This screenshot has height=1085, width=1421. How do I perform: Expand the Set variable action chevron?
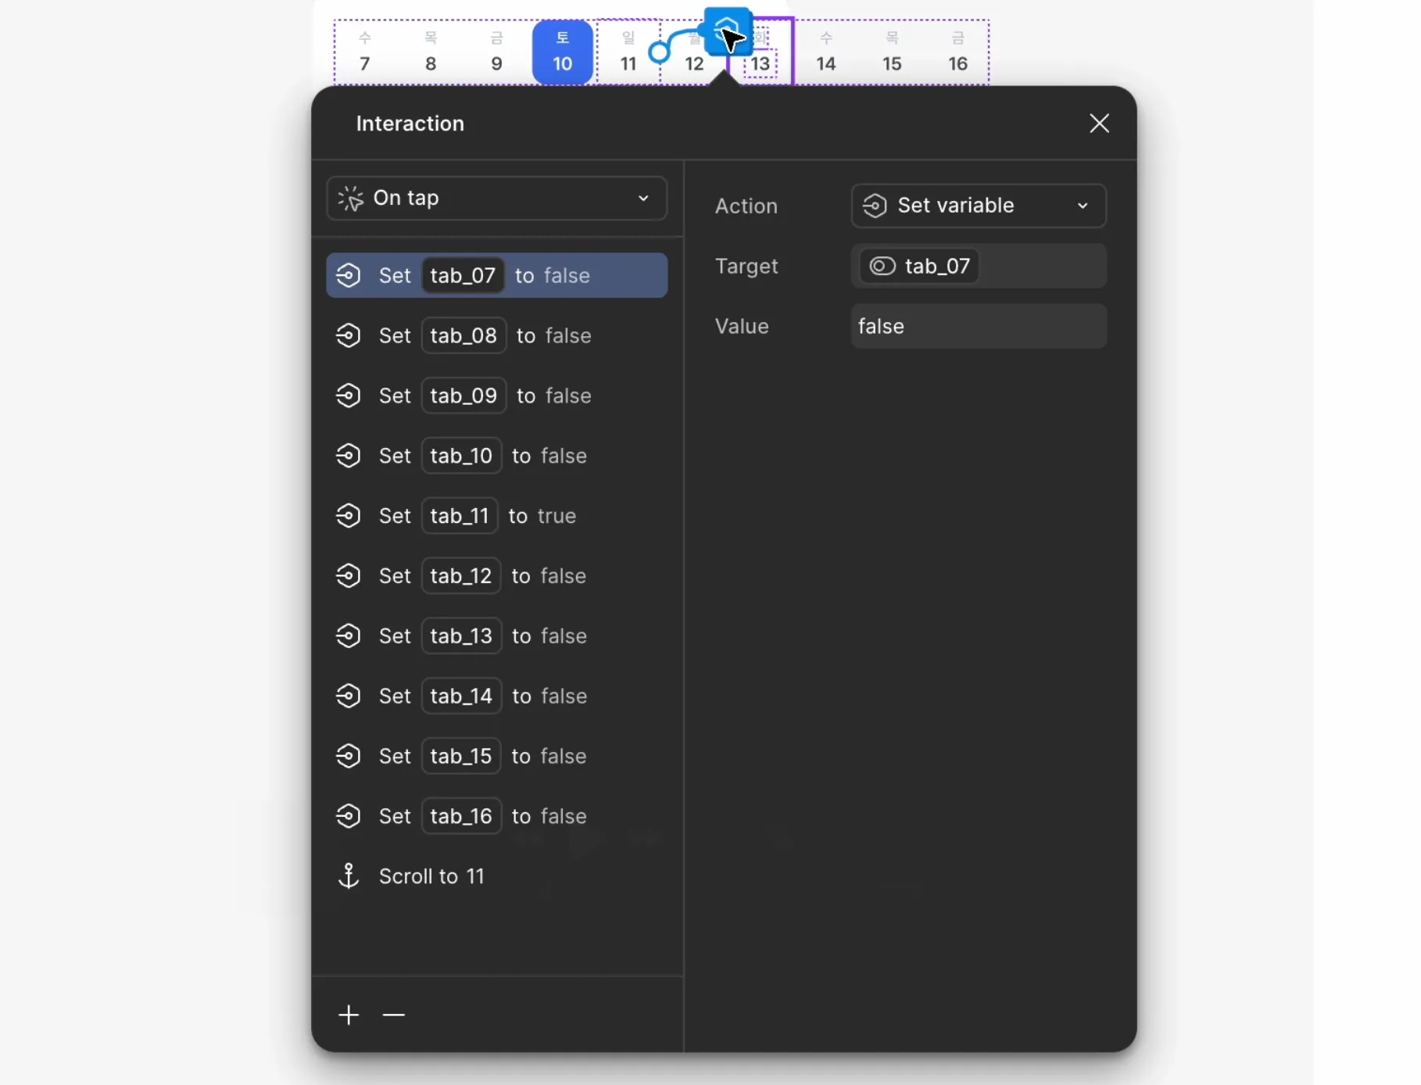click(1083, 206)
